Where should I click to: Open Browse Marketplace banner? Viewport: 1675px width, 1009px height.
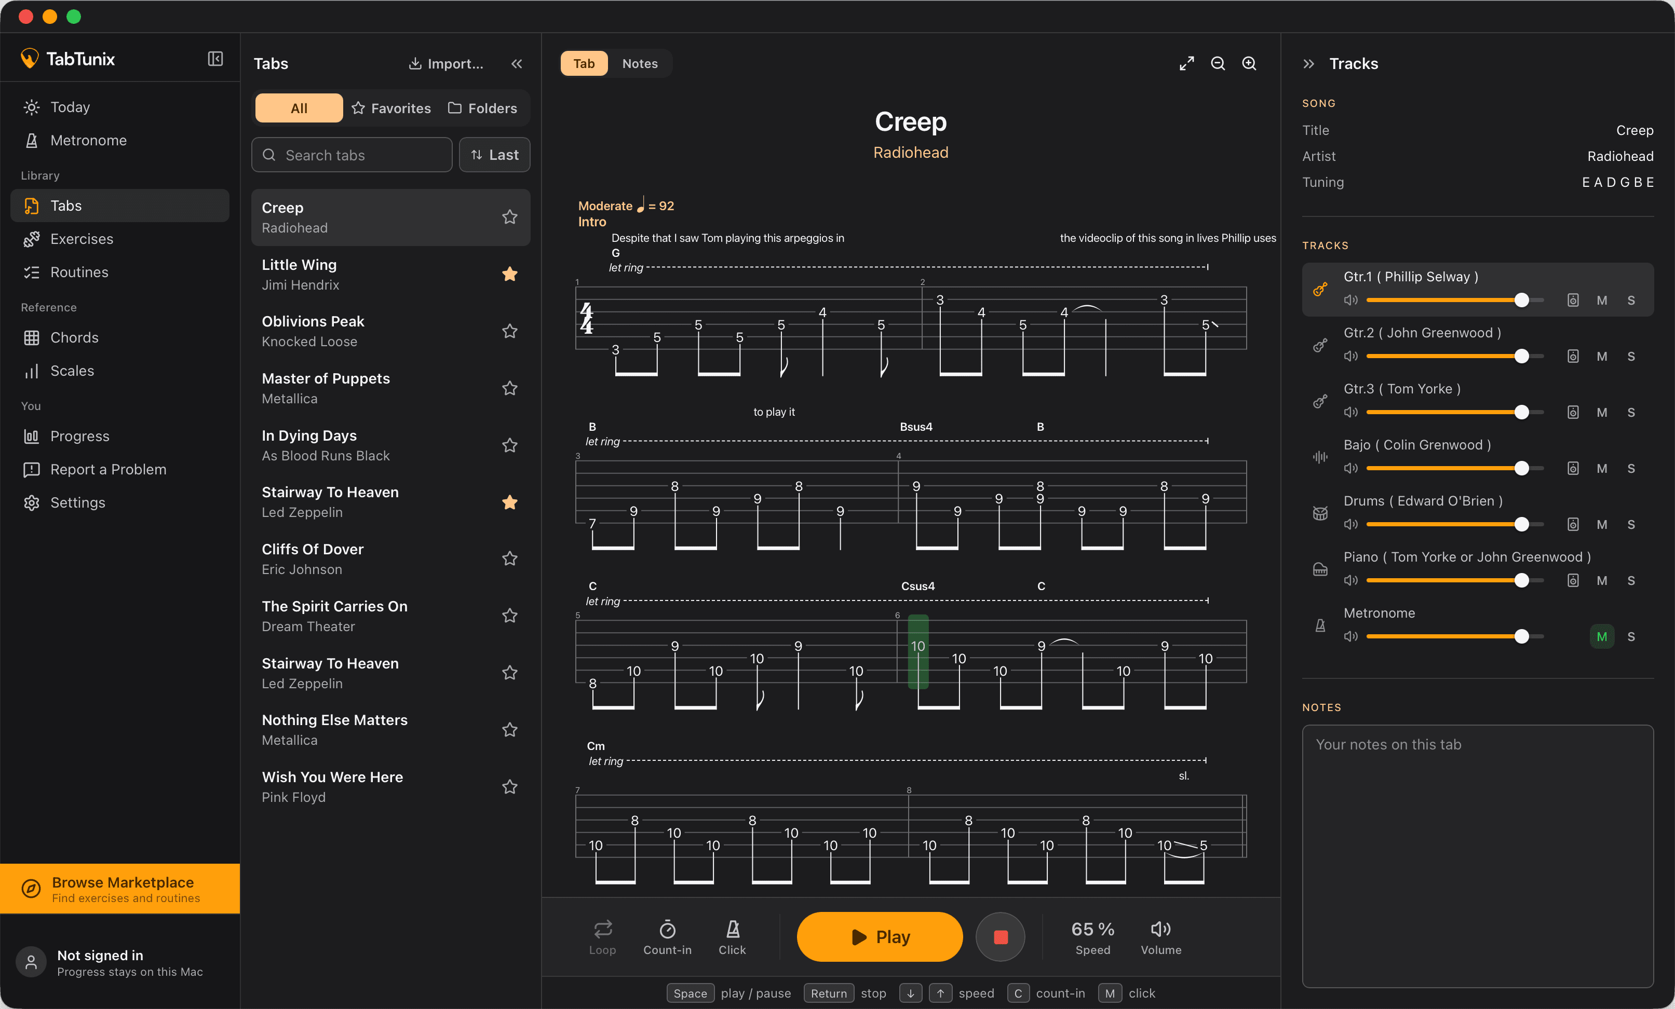click(119, 889)
